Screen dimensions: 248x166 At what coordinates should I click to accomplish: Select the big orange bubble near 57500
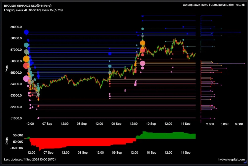[x=143, y=43]
